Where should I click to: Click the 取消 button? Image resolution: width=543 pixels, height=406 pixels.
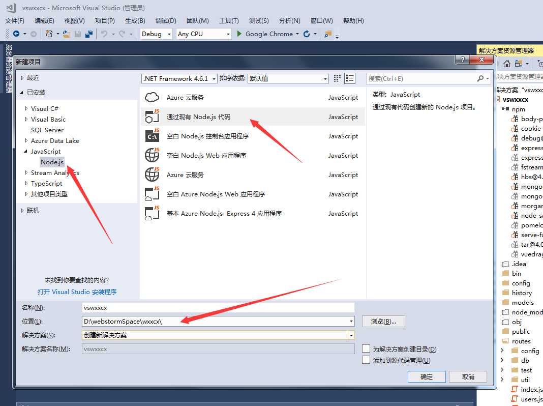(x=468, y=377)
